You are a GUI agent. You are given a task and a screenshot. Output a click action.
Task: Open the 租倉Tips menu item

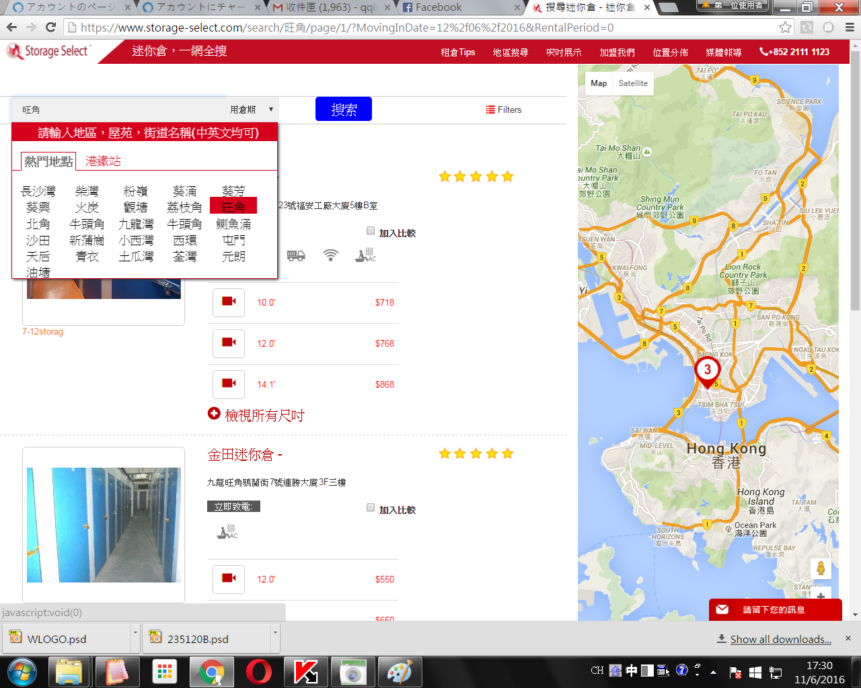click(457, 52)
